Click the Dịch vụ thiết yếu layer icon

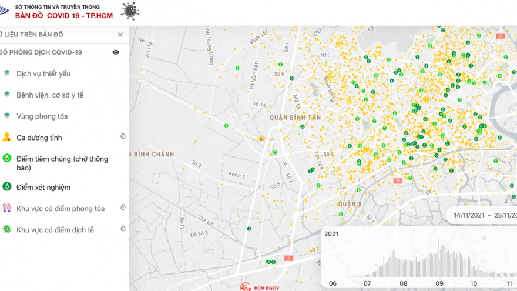[x=6, y=73]
